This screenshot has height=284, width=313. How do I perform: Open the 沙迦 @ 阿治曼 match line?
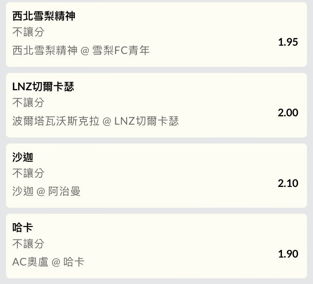pyautogui.click(x=46, y=191)
